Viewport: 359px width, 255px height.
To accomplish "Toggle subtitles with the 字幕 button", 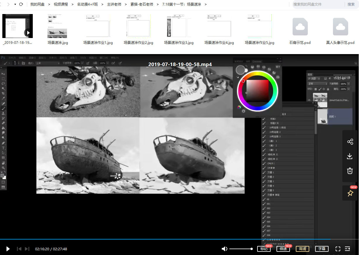I will click(322, 249).
